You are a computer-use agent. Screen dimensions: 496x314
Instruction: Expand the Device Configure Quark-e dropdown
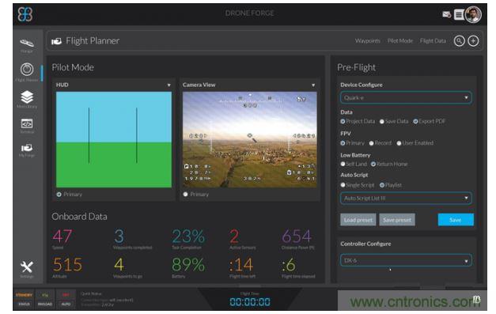406,98
